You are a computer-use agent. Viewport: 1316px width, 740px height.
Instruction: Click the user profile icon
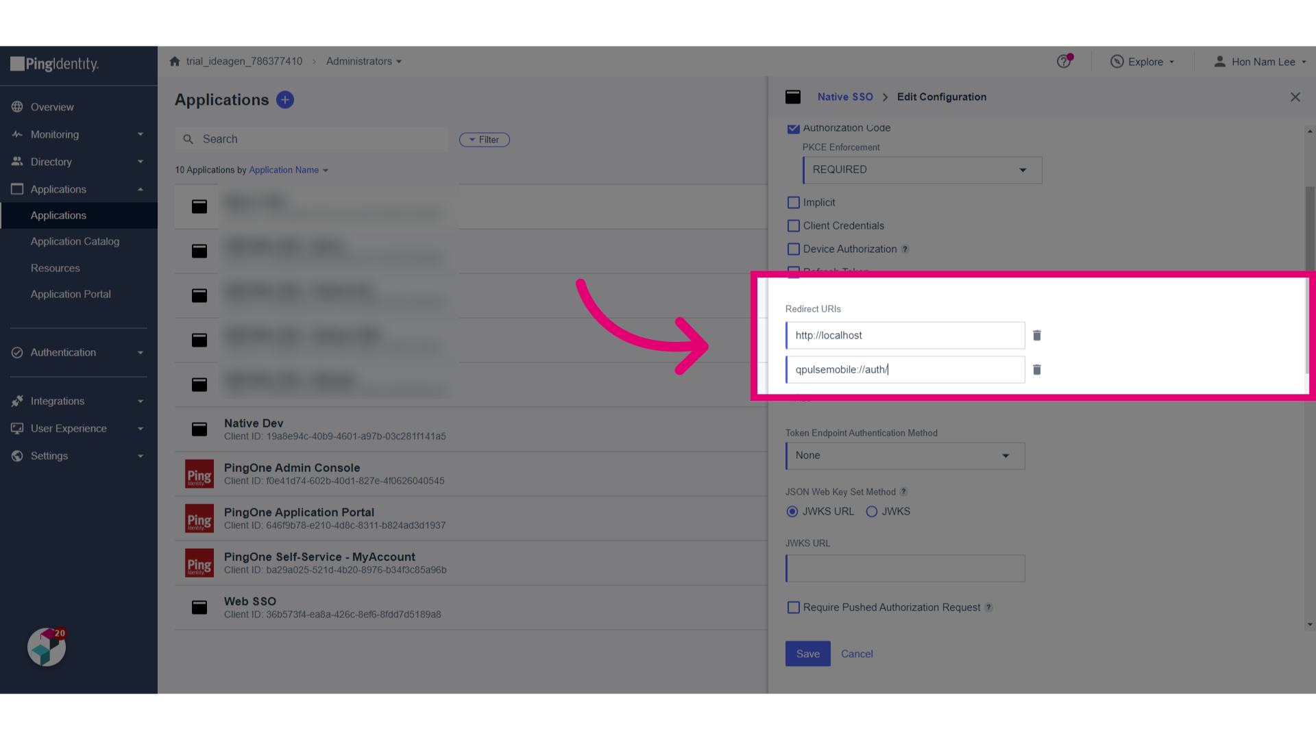tap(1220, 62)
